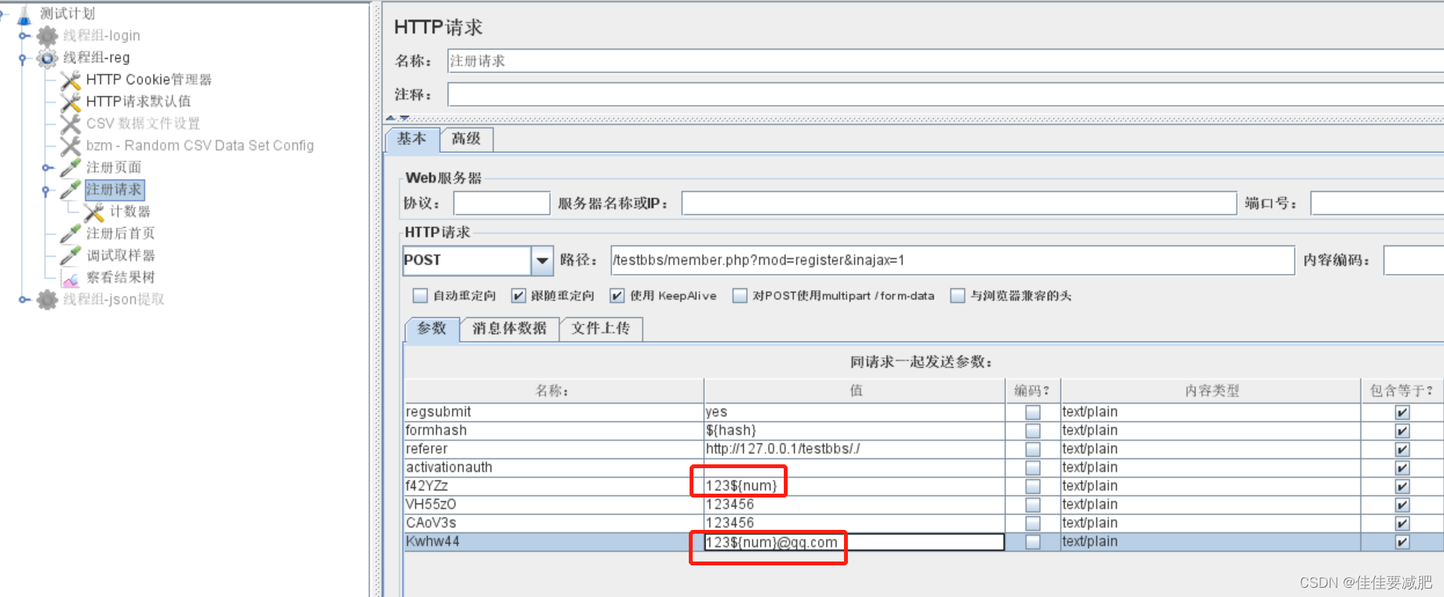Switch to the 高级 tab

[466, 139]
